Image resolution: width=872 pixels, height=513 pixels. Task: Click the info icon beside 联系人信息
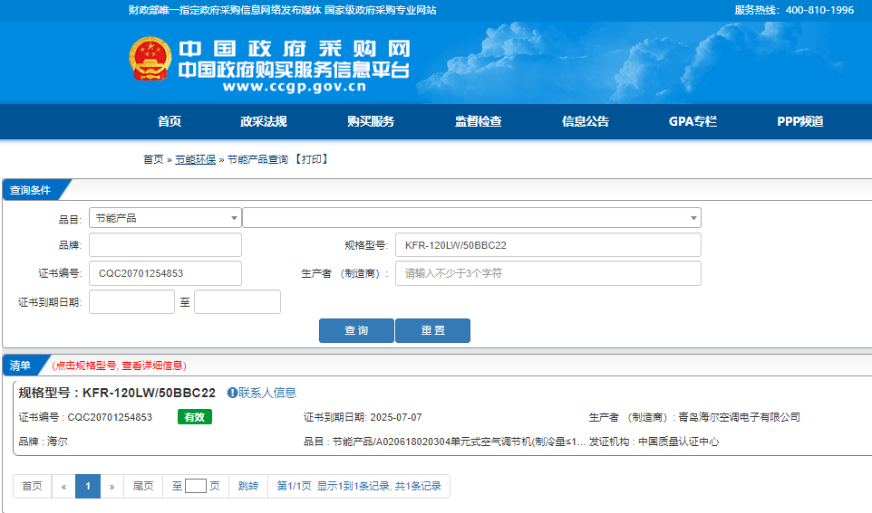[232, 393]
